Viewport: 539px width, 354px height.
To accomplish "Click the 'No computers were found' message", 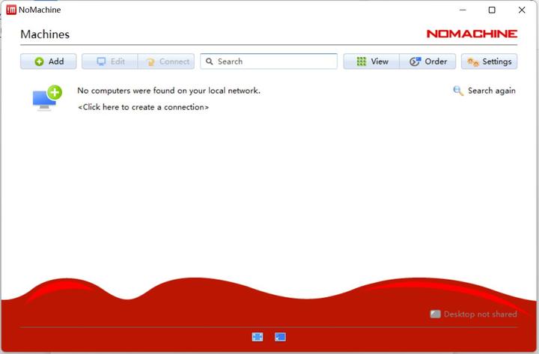I will point(168,91).
